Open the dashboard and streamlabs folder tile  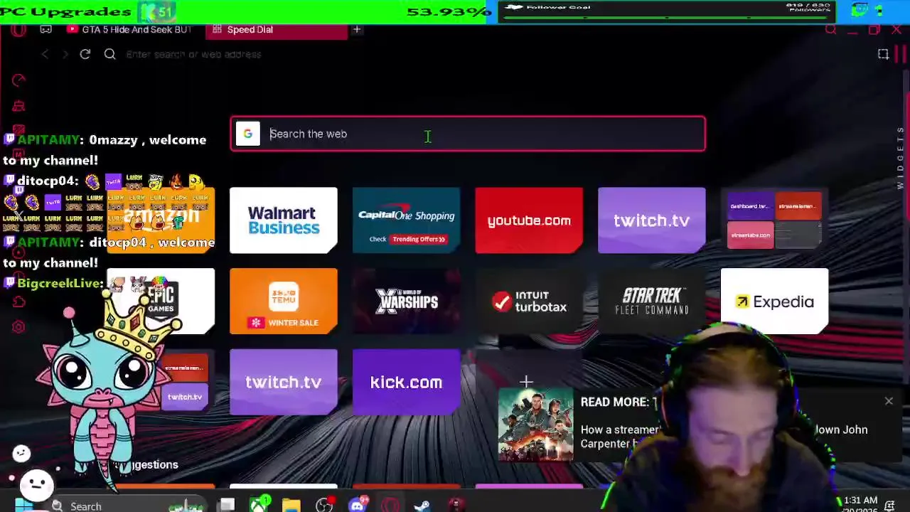(x=774, y=220)
